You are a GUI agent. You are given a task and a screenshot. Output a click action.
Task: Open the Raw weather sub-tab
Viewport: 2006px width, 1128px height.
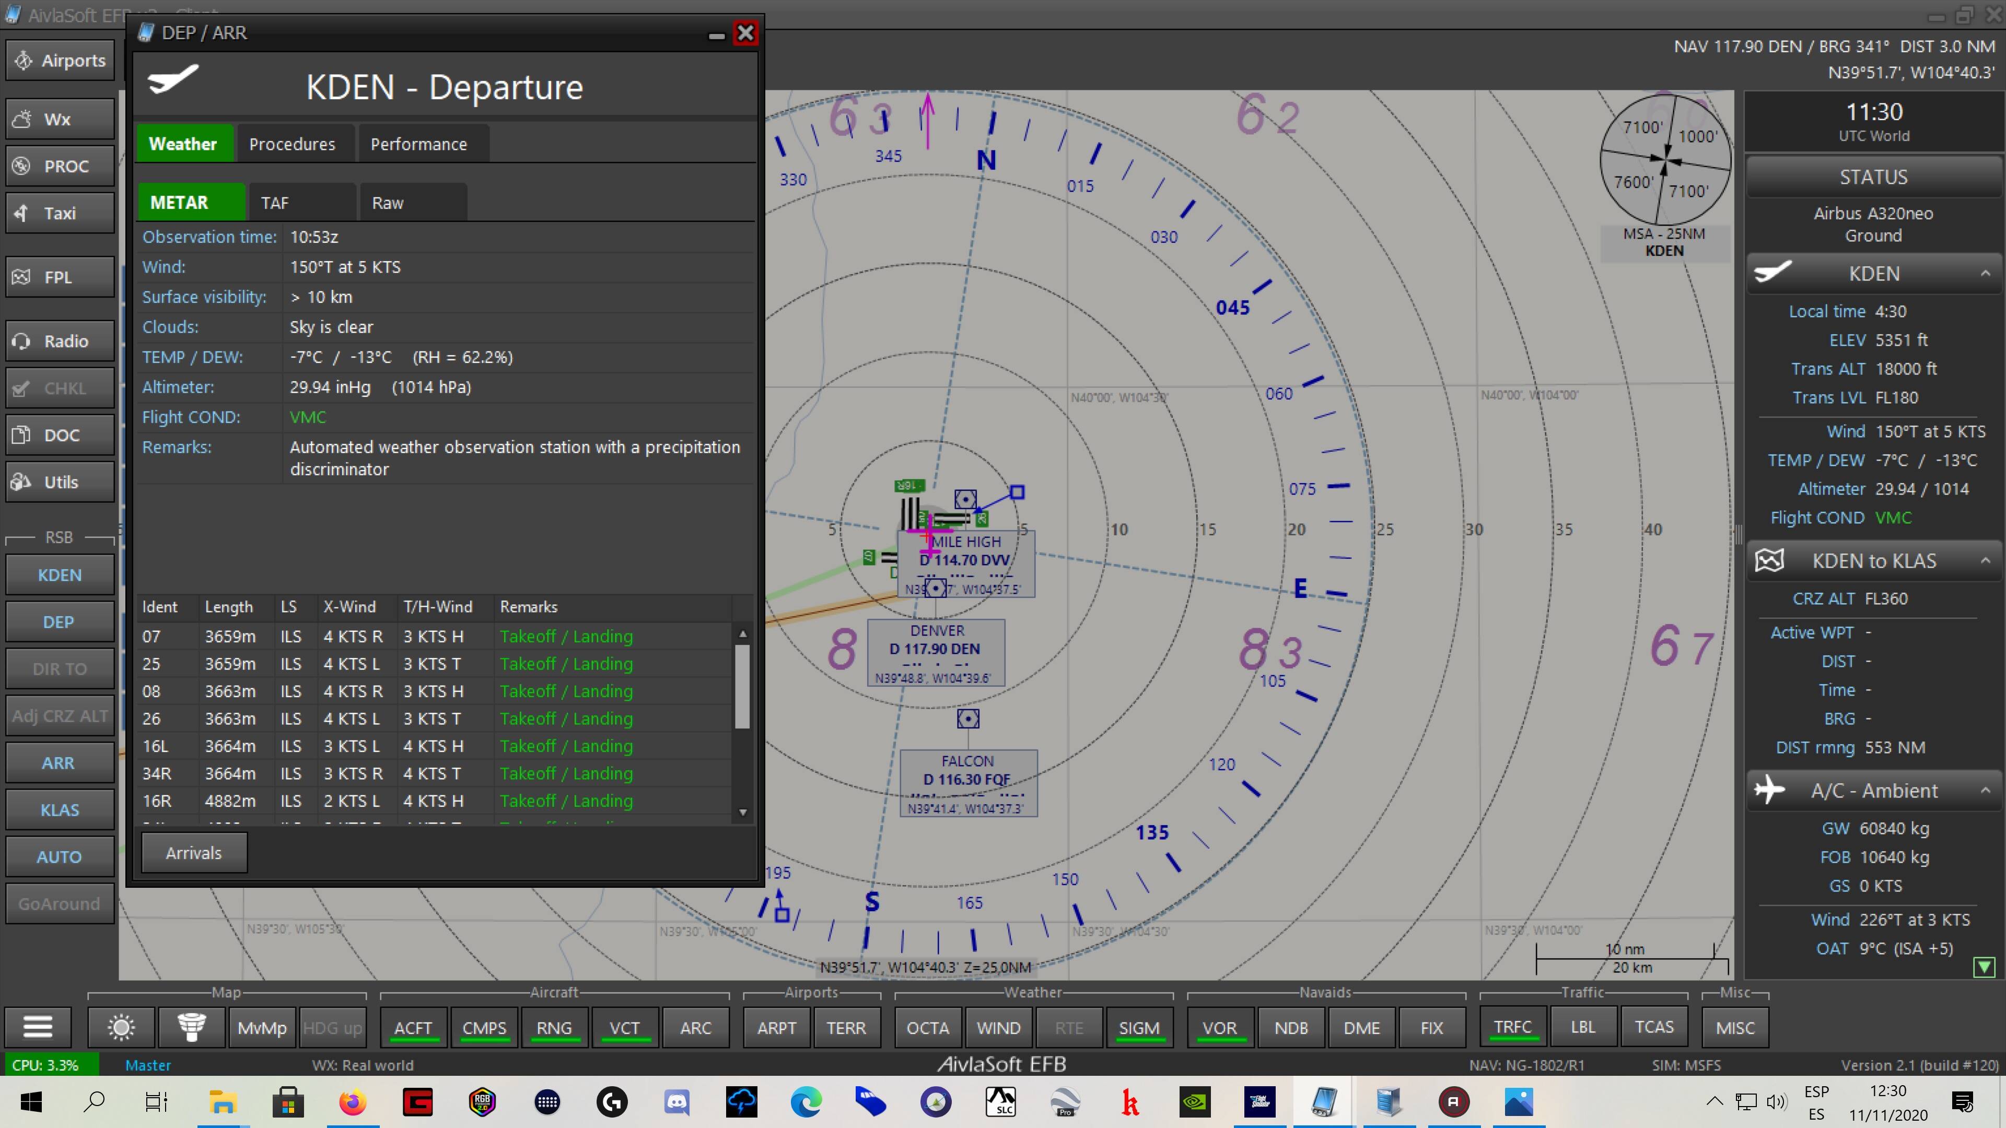(413, 203)
